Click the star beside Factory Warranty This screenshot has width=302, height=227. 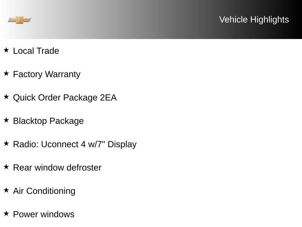pyautogui.click(x=6, y=73)
